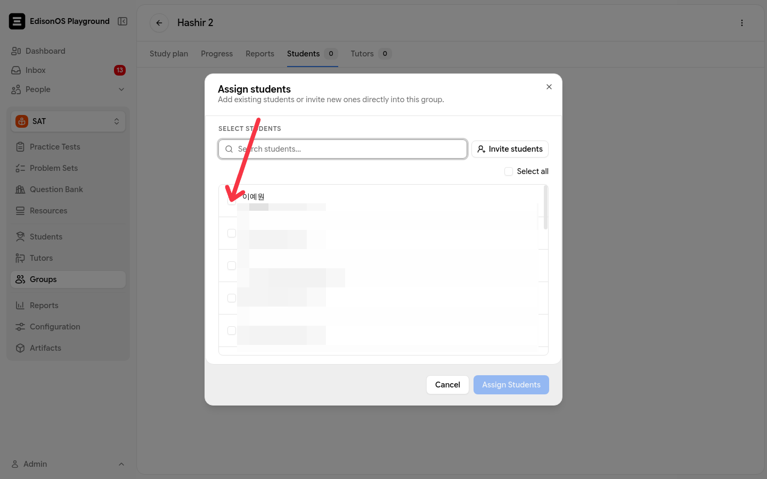Open the People section icon
The height and width of the screenshot is (479, 767).
pyautogui.click(x=16, y=89)
